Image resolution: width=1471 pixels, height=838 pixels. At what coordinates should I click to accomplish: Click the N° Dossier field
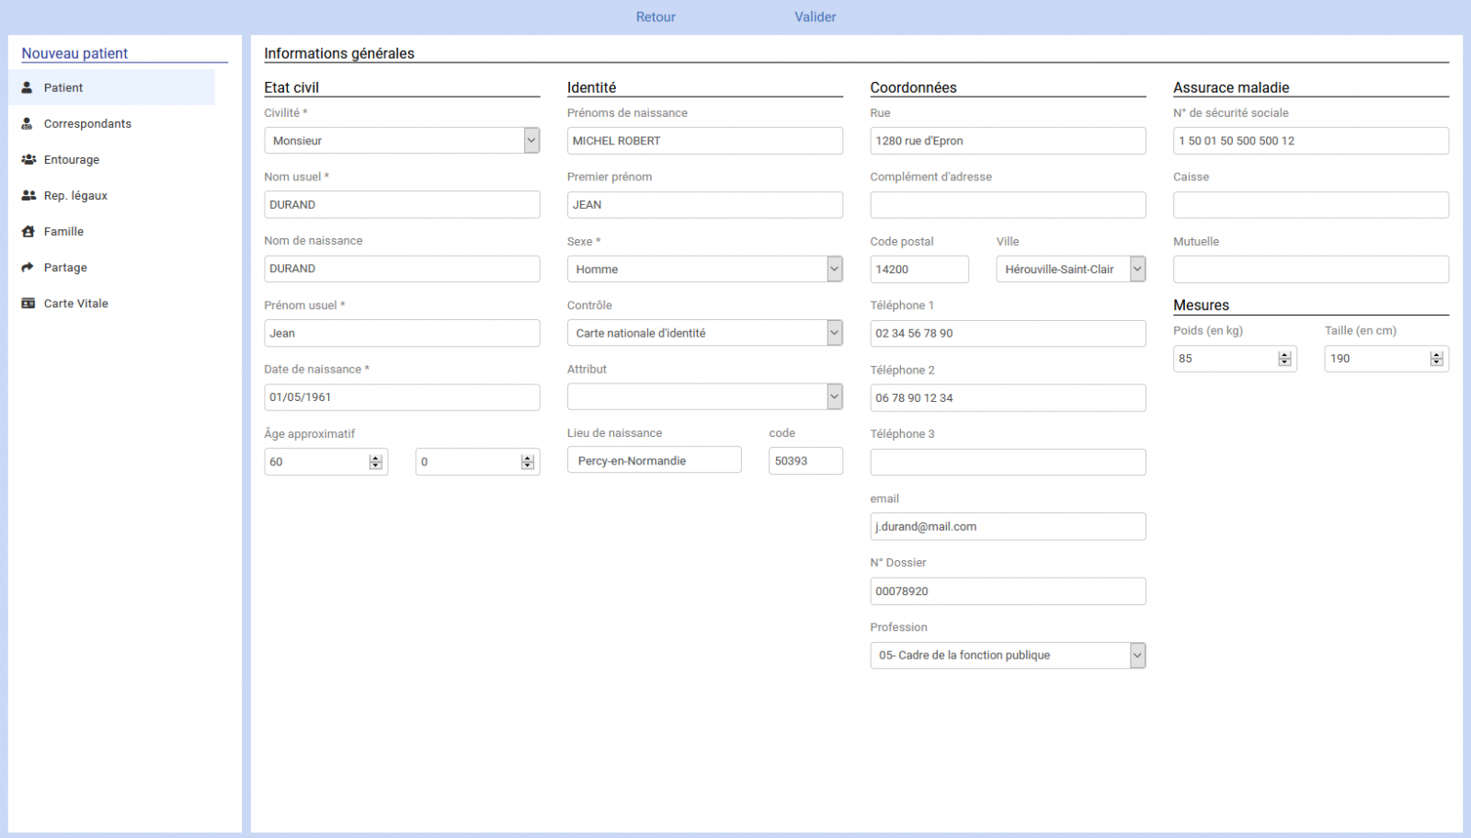pos(1008,591)
